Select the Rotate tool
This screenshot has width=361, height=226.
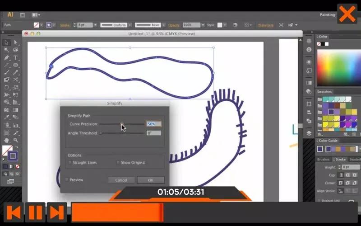[6, 87]
